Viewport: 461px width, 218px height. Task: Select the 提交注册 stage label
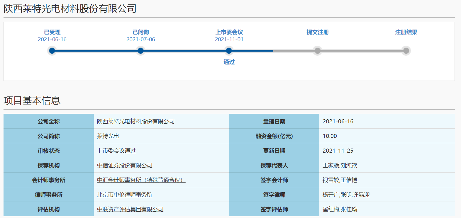(318, 32)
